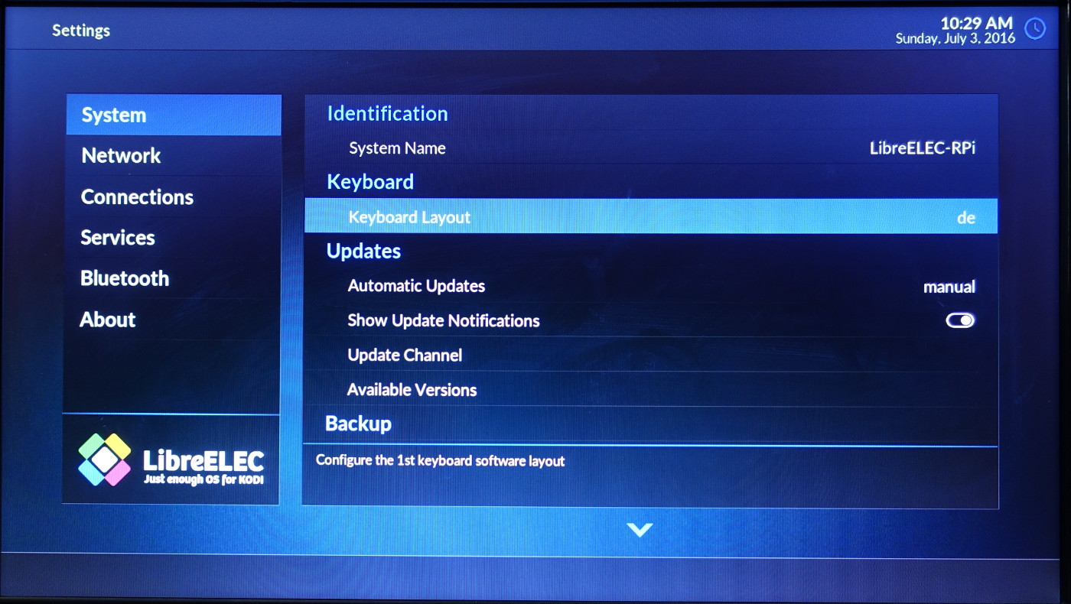Viewport: 1071px width, 604px height.
Task: Open the Keyboard Layout setting
Action: coord(651,216)
